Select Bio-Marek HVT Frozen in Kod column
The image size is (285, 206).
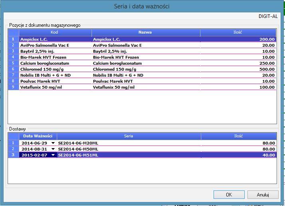coord(55,57)
